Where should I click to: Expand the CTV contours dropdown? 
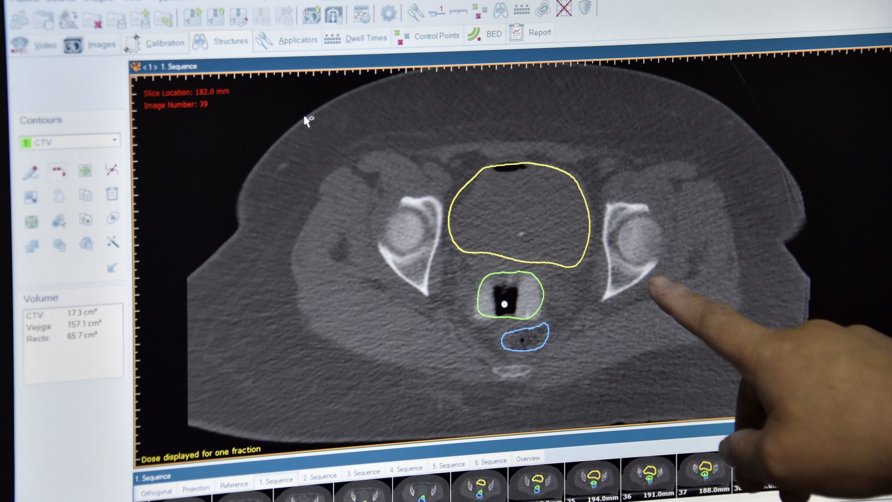tap(70, 142)
